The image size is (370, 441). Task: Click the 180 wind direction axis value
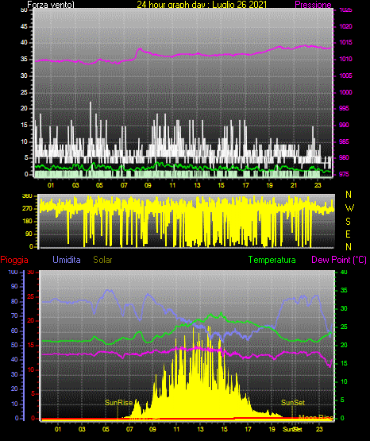[x=27, y=222]
